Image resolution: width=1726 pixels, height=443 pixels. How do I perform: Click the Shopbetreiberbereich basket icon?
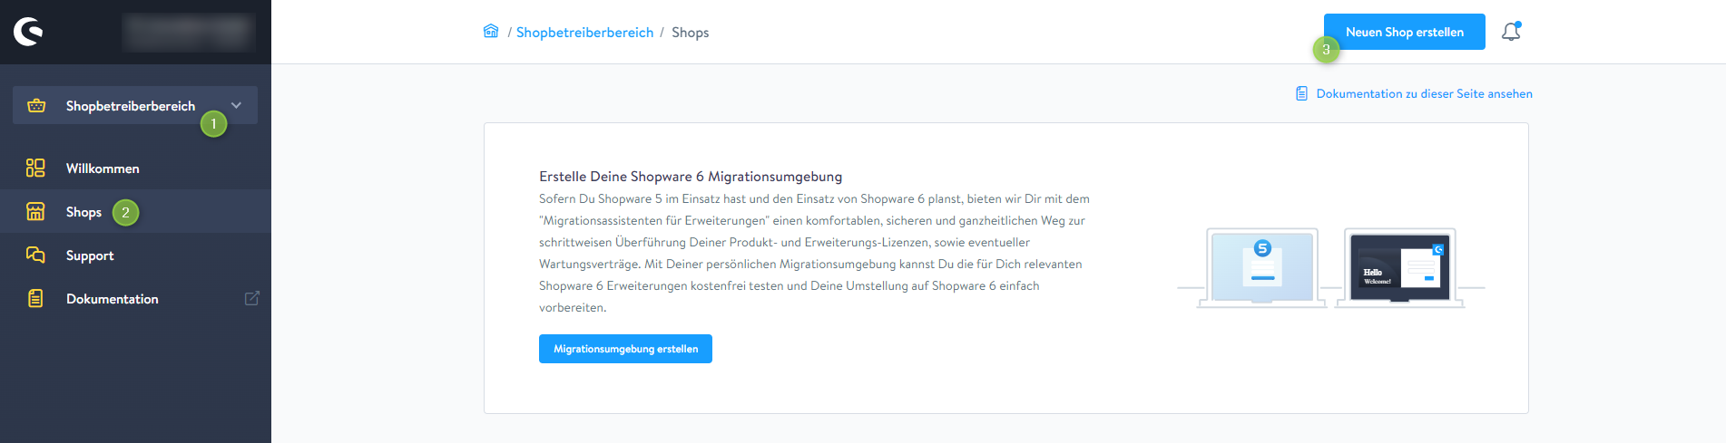click(36, 106)
